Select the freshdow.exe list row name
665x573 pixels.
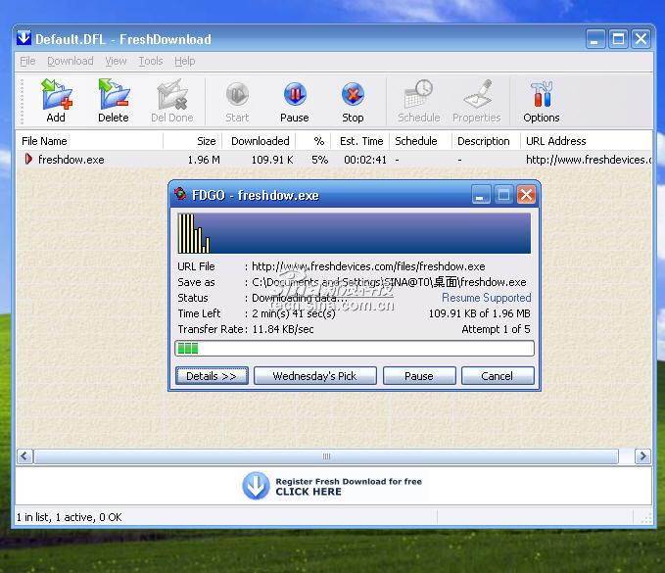tap(71, 160)
